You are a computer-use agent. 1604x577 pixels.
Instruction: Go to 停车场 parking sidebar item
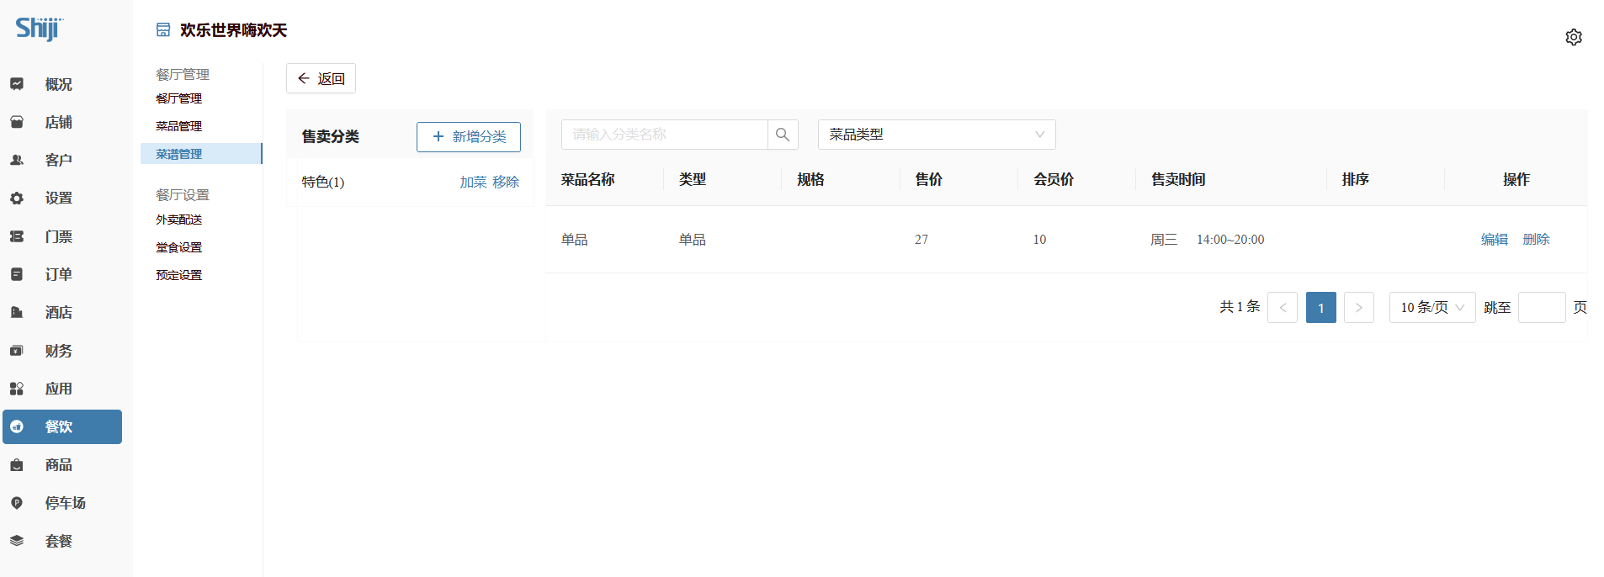pos(65,503)
